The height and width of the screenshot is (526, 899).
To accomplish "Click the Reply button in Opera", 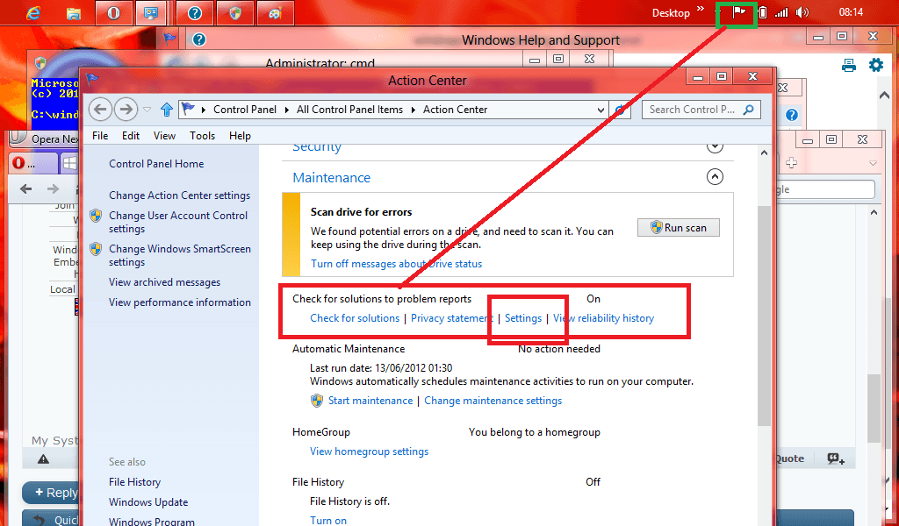I will click(x=50, y=493).
